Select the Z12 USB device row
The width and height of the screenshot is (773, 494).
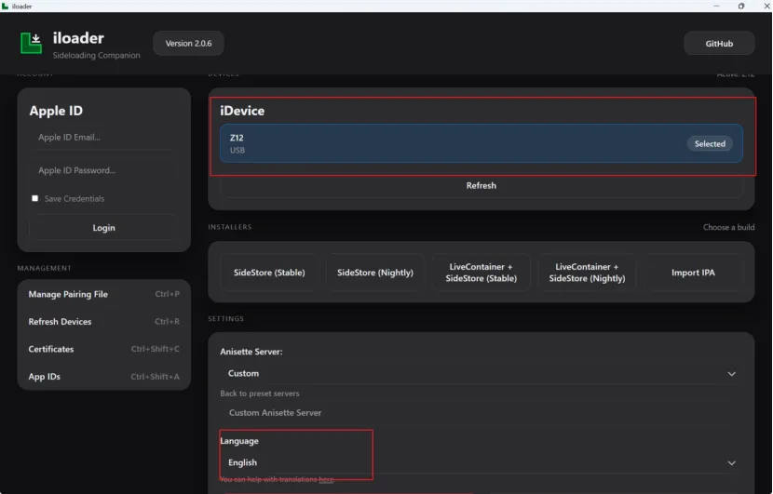(481, 143)
